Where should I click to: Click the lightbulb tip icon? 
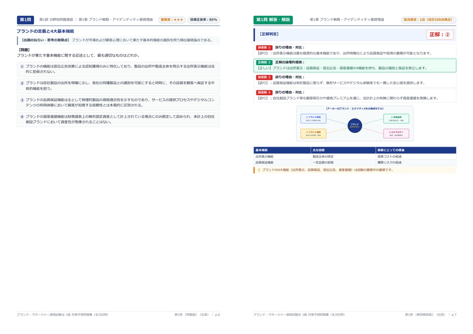click(259, 170)
